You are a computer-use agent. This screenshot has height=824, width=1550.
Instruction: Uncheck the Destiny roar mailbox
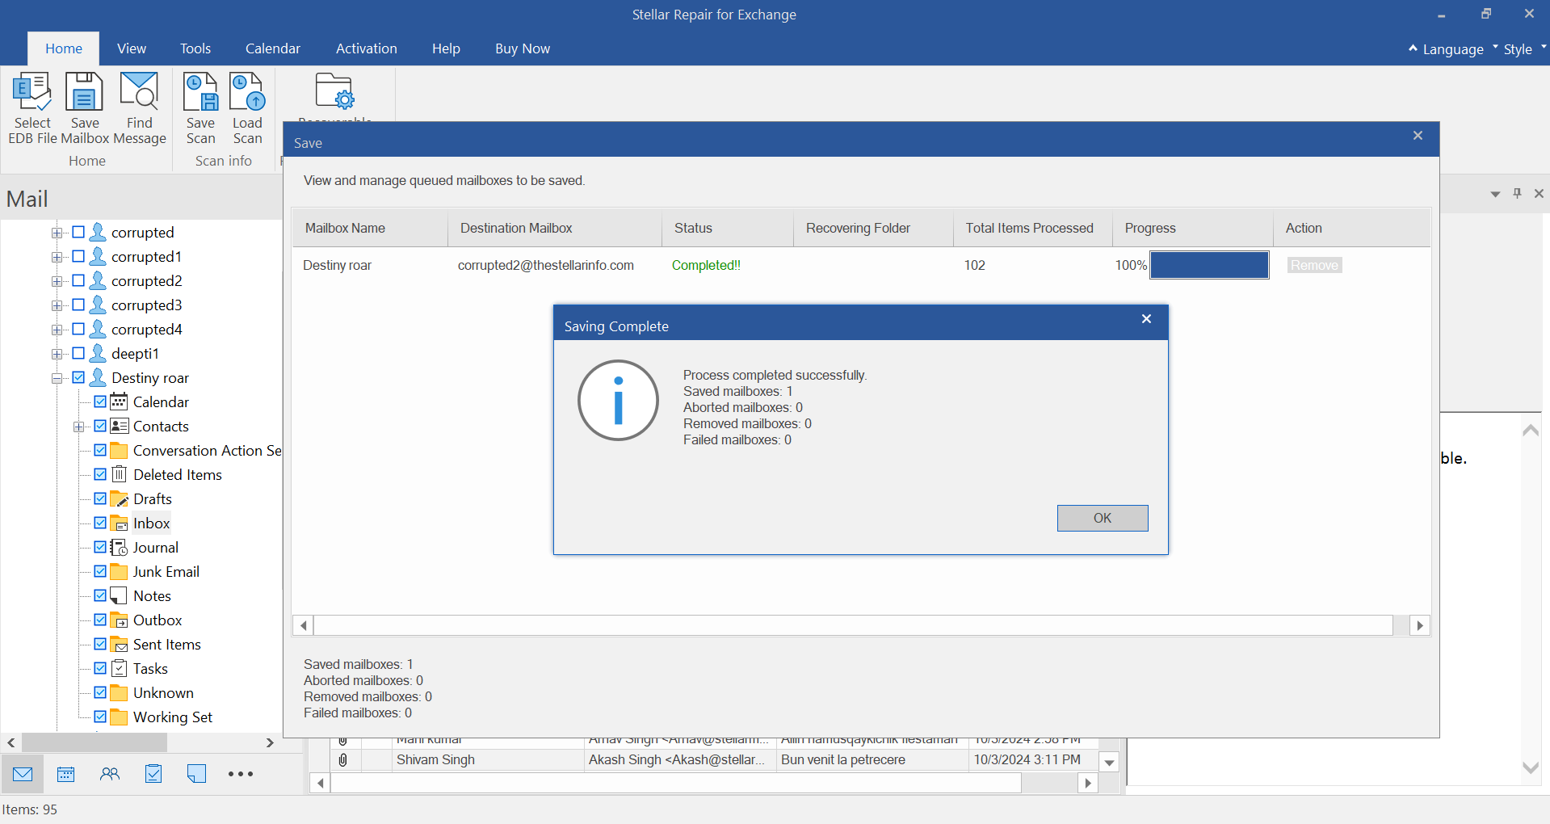click(x=78, y=377)
